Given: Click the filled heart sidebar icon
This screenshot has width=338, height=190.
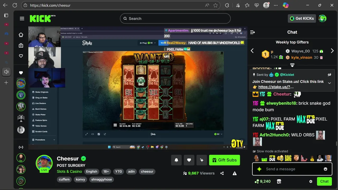Looking at the screenshot, I should coord(21,73).
